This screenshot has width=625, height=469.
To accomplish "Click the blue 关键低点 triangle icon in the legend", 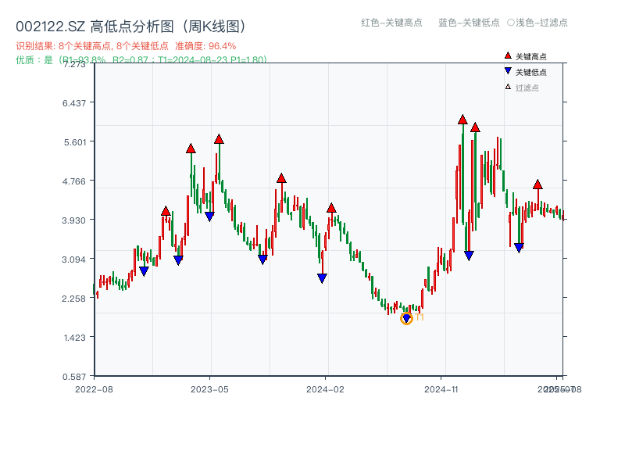I will [x=508, y=70].
